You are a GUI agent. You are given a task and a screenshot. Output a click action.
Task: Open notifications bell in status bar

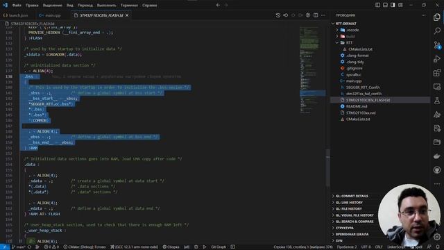(438, 247)
